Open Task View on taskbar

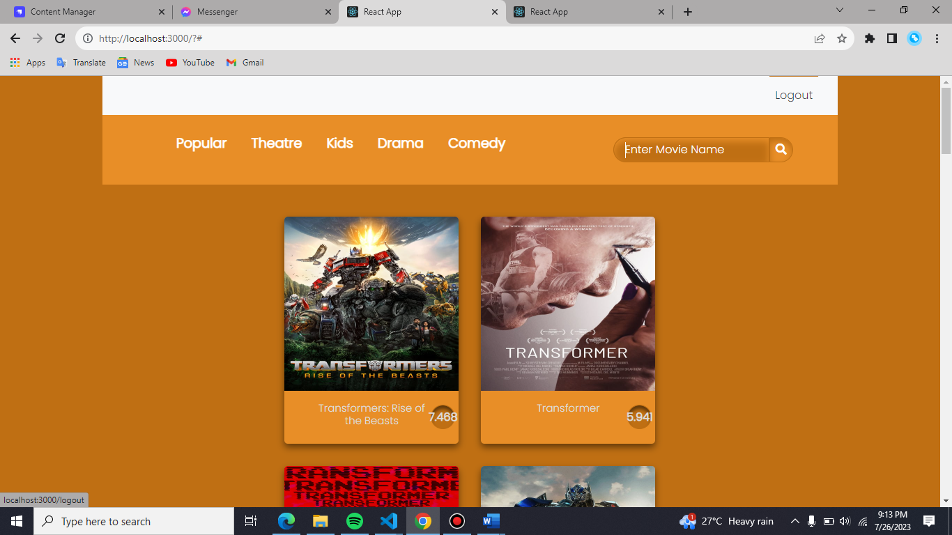pos(251,521)
